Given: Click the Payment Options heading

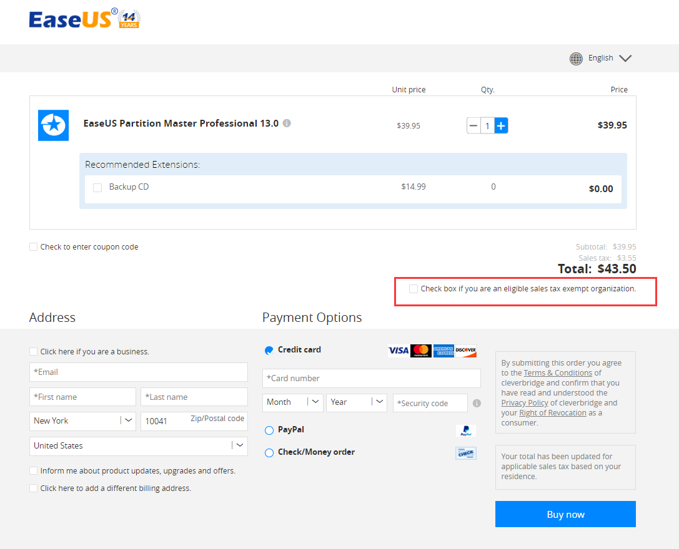Looking at the screenshot, I should point(312,318).
